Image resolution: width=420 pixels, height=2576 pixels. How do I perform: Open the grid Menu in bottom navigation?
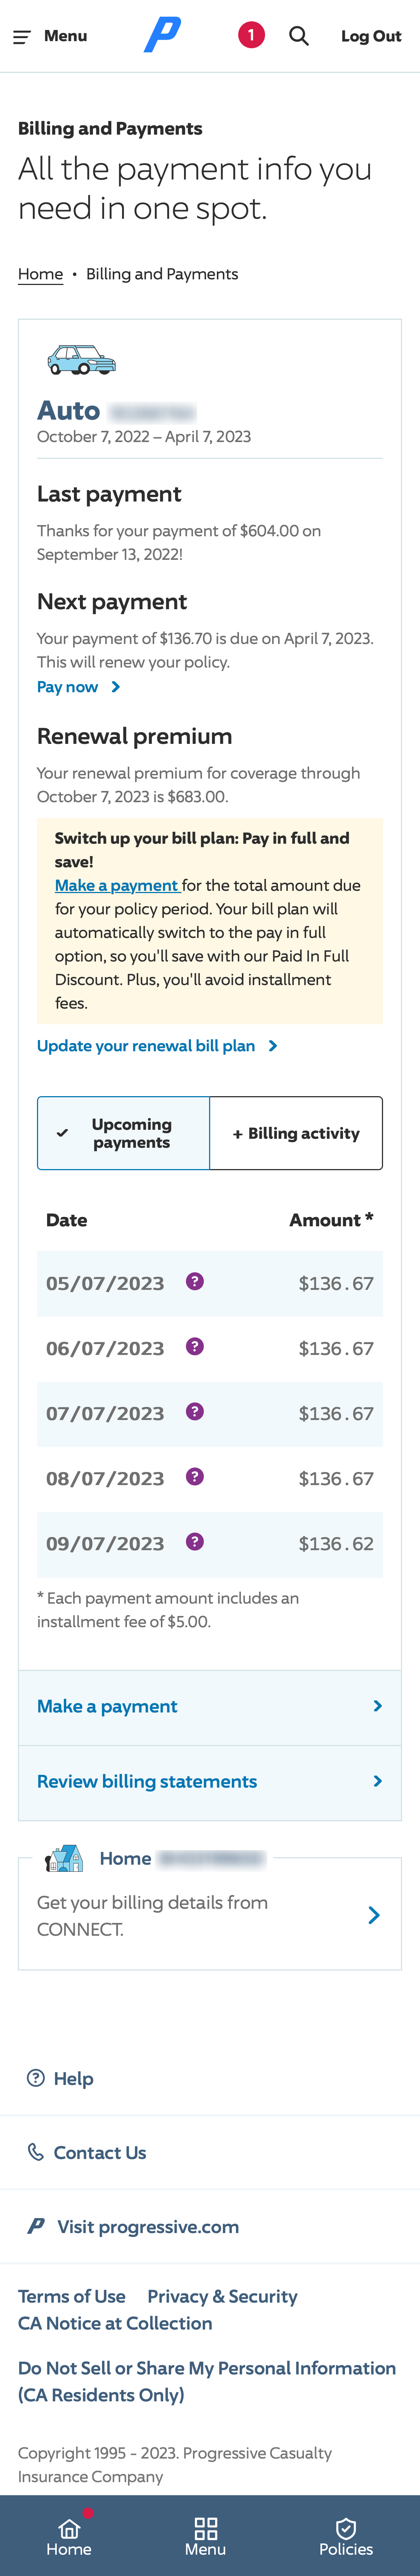coord(205,2537)
